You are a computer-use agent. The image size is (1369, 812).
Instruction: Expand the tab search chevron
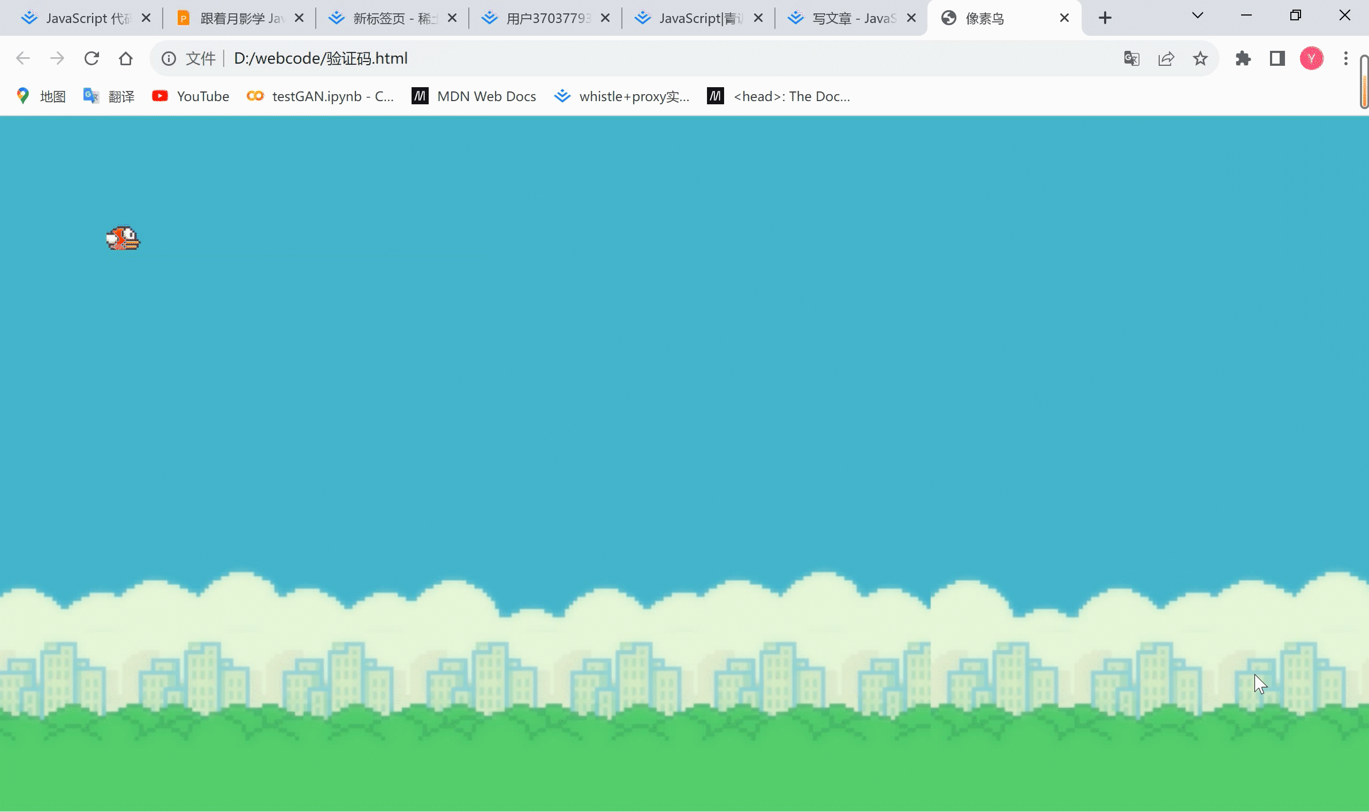pyautogui.click(x=1197, y=16)
